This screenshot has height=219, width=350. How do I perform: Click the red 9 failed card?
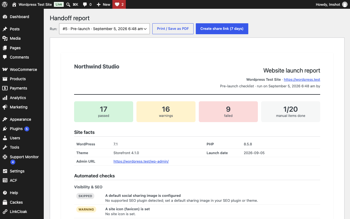click(x=228, y=112)
